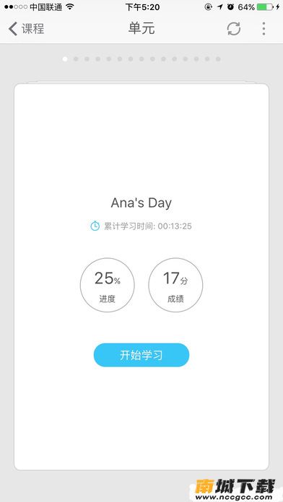The height and width of the screenshot is (502, 283).
Task: Tap the clock icon beside 累计学习时间
Action: tap(95, 226)
